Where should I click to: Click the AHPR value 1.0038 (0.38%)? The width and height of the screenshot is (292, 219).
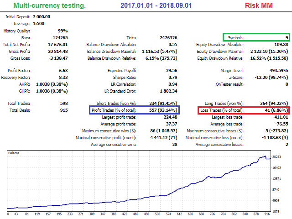point(52,84)
